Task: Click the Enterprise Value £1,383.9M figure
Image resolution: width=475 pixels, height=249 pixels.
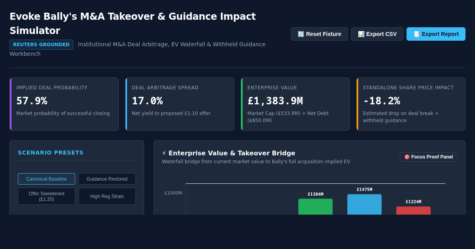Action: pos(275,101)
